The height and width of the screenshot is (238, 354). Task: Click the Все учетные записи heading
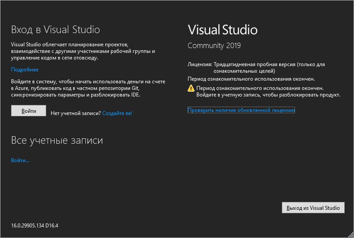pos(57,140)
